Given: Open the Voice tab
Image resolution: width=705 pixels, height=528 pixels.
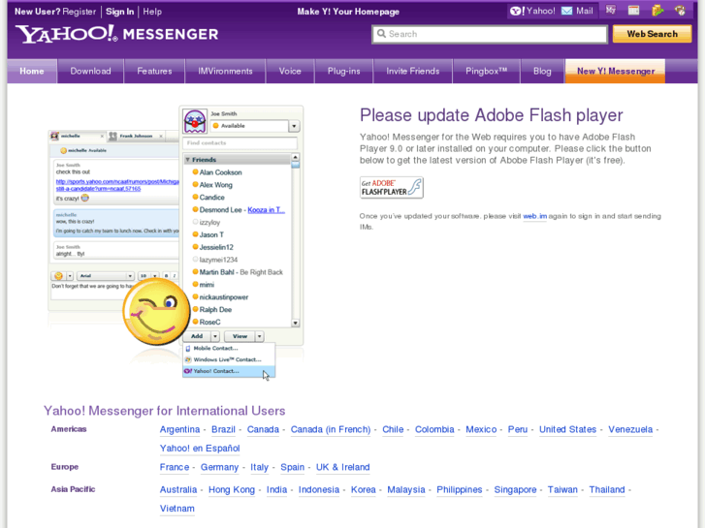Looking at the screenshot, I should [x=290, y=71].
